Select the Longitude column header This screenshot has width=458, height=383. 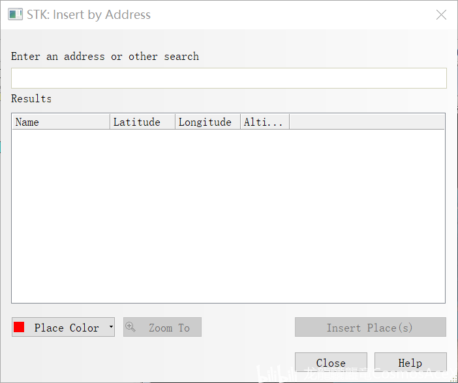click(x=207, y=122)
